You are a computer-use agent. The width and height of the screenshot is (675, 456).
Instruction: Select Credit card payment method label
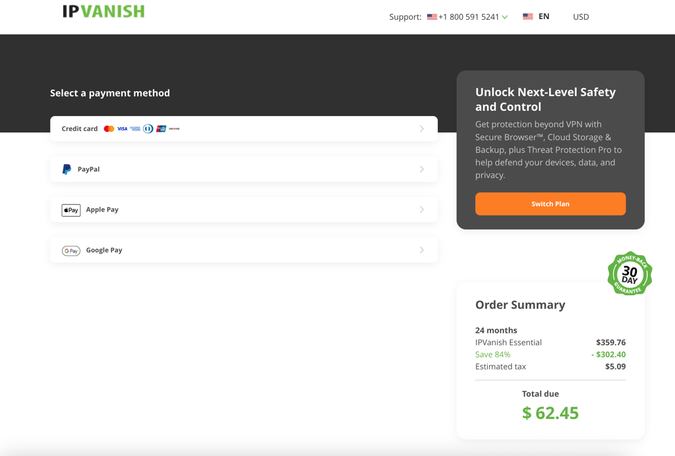(80, 128)
